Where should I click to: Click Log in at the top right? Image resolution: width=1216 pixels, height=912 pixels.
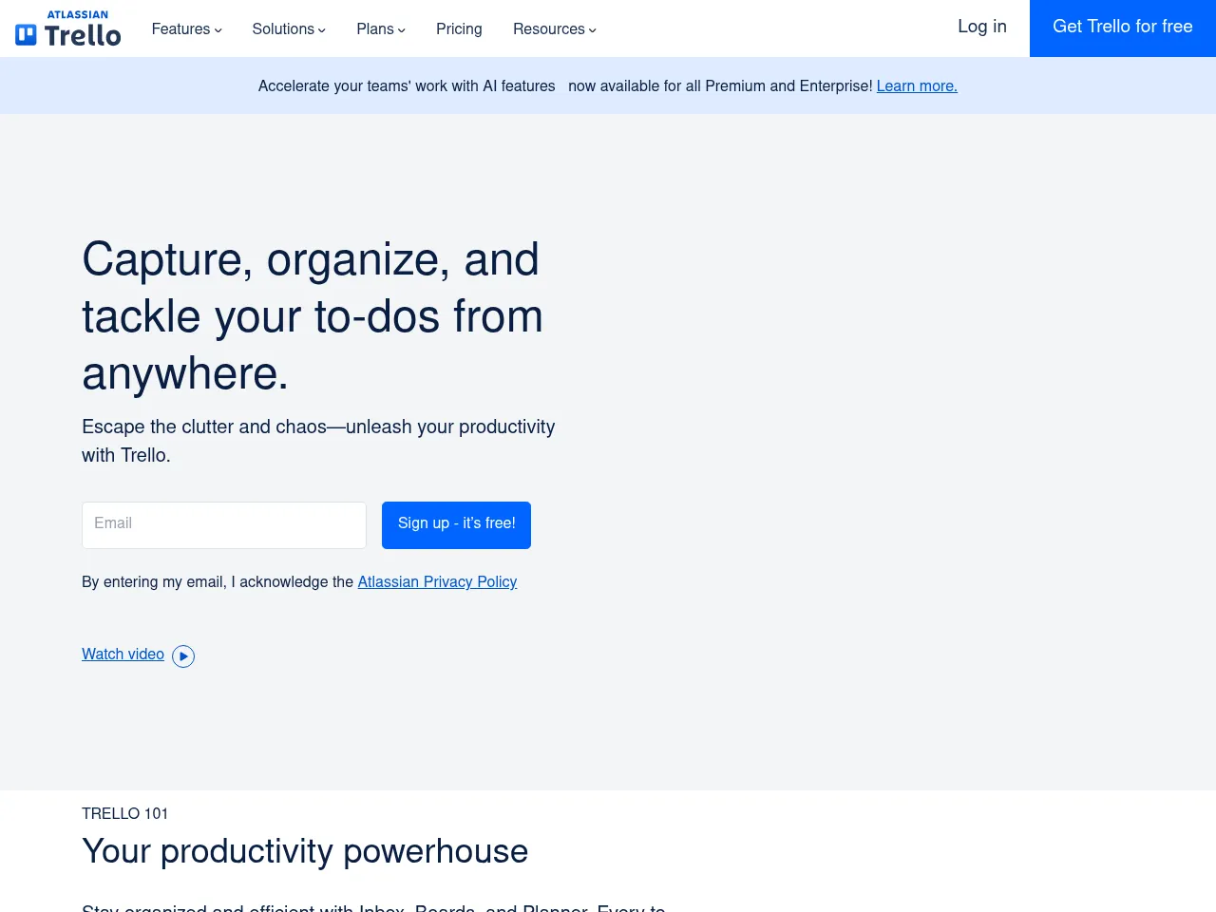981,28
